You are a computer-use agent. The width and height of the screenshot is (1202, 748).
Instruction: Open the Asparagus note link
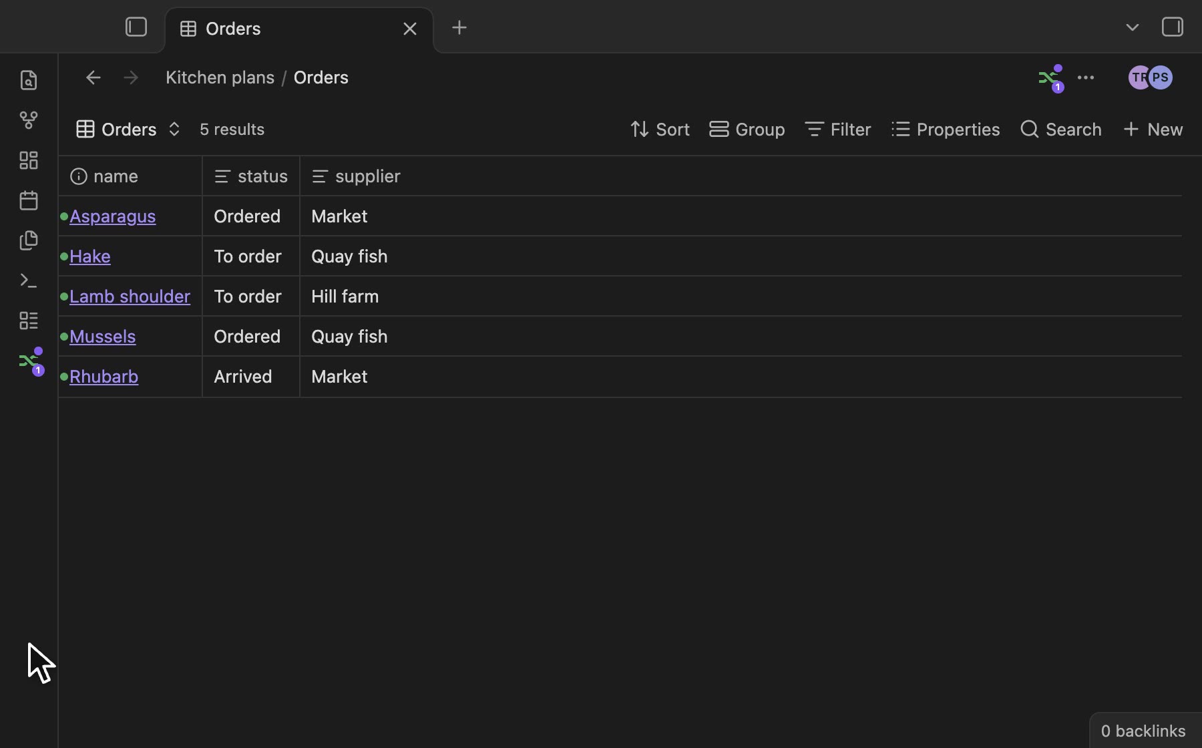[113, 216]
